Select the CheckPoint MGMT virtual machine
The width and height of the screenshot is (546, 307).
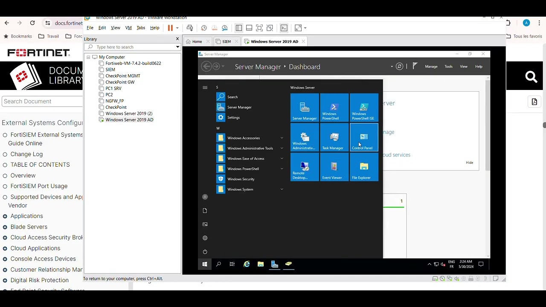[x=123, y=76]
